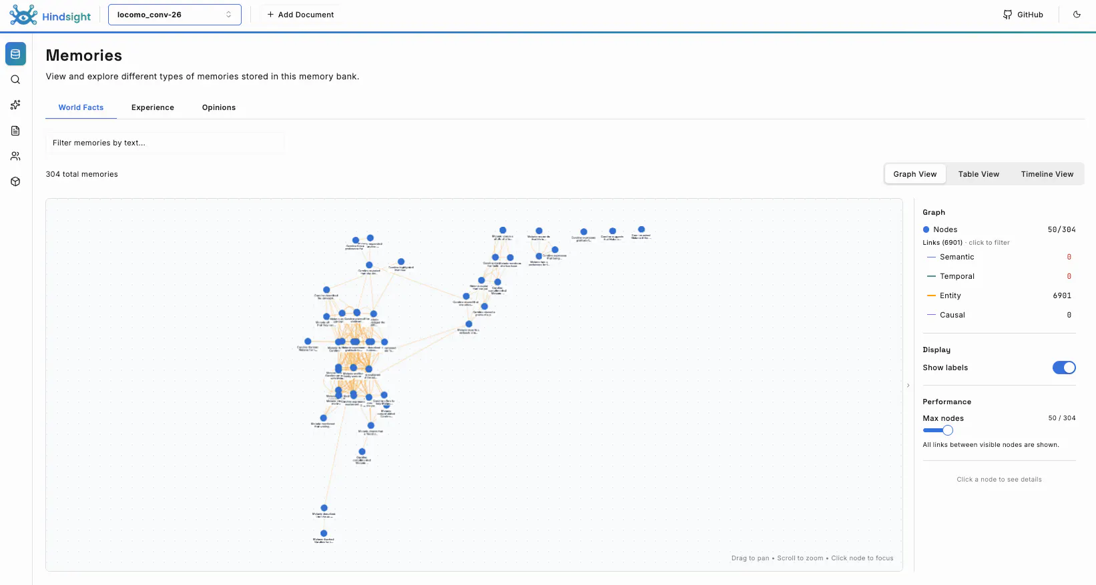Click the Display section heading
The image size is (1096, 585).
click(936, 350)
